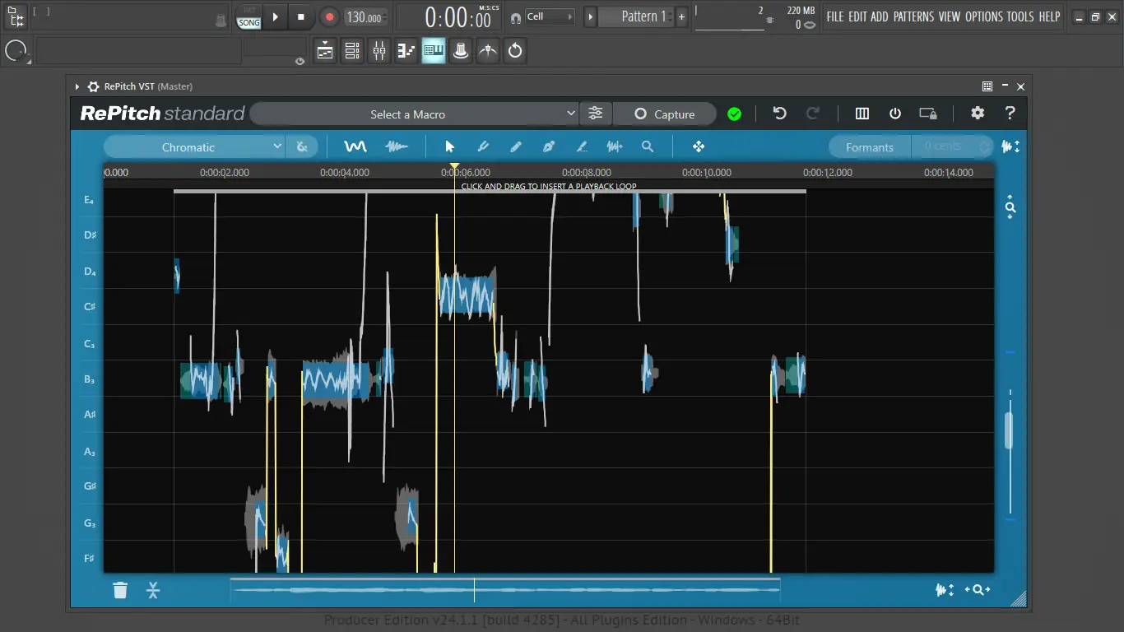Toggle the green checkmark status indicator
The height and width of the screenshot is (632, 1124).
click(x=734, y=114)
